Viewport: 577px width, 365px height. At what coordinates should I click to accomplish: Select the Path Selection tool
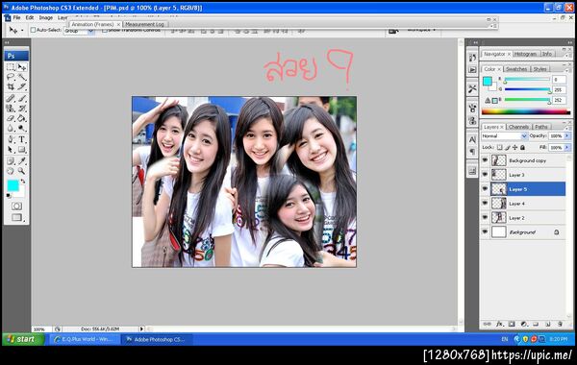11,150
